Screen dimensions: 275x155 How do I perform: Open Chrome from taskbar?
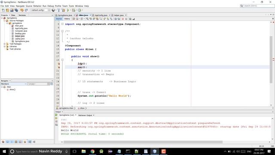92,151
